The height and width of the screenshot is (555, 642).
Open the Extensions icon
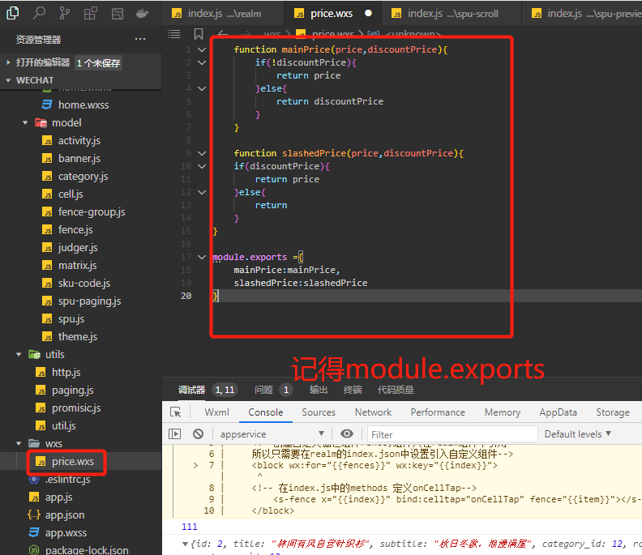pyautogui.click(x=91, y=13)
